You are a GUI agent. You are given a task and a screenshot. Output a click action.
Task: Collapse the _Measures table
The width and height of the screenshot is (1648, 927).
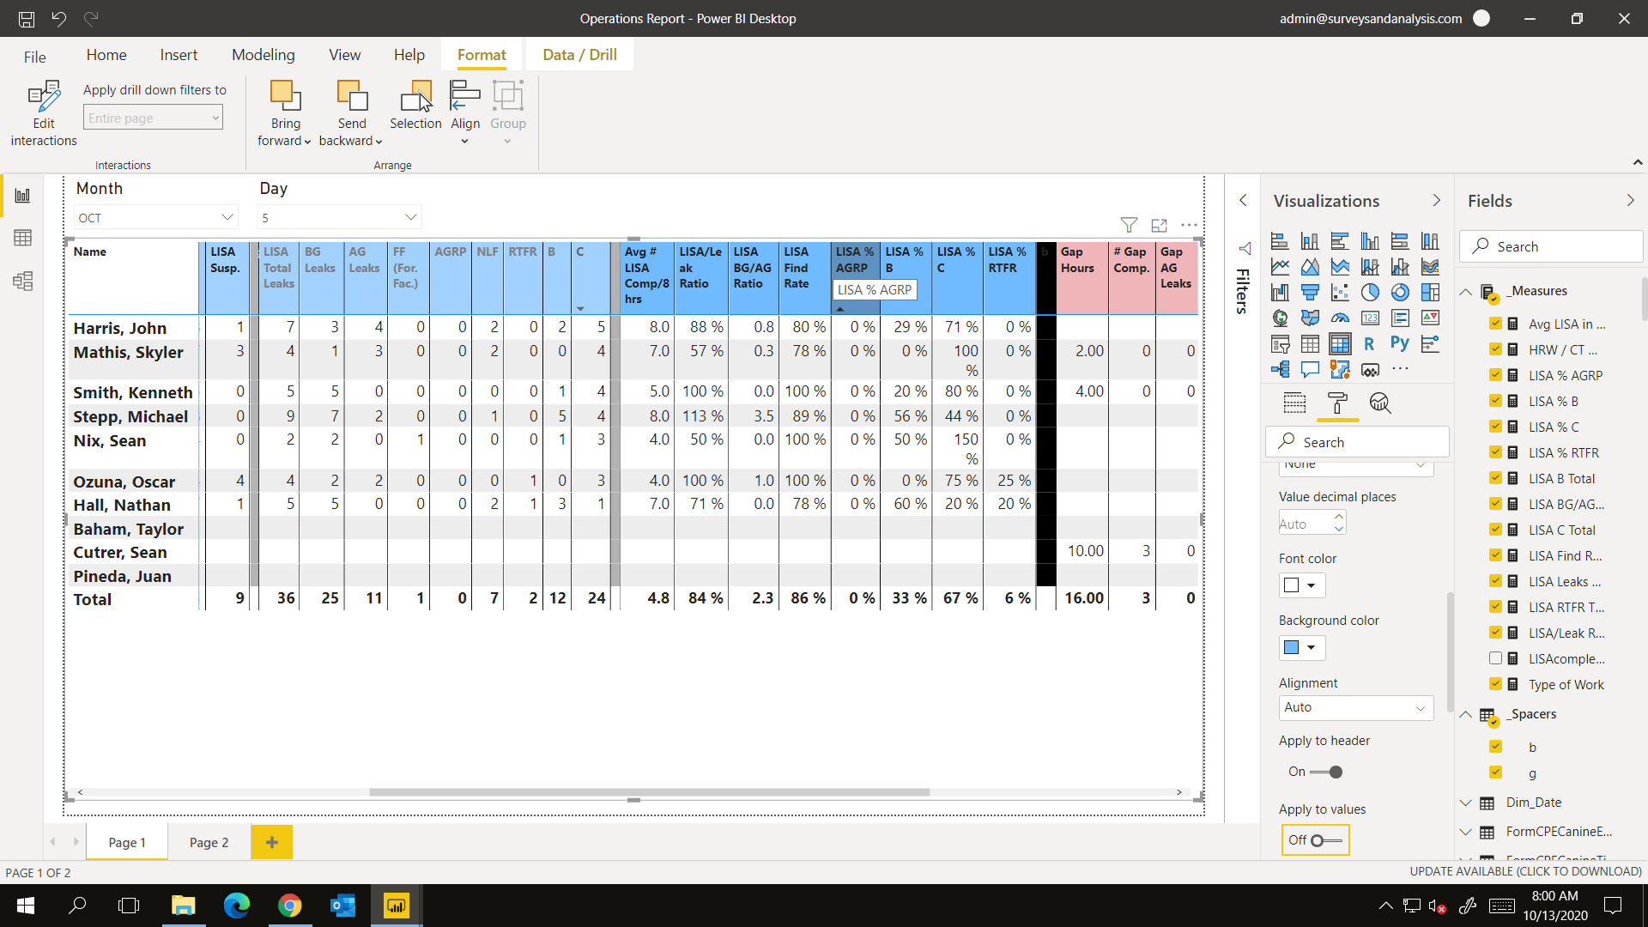pos(1466,292)
